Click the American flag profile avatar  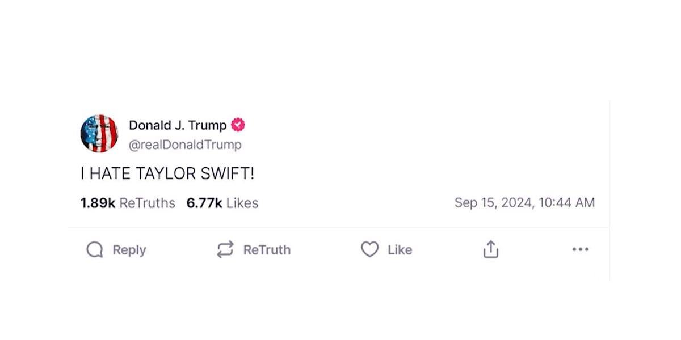click(100, 133)
